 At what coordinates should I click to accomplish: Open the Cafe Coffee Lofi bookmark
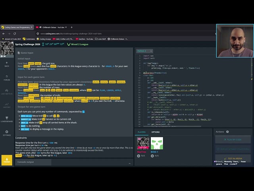tap(63, 39)
